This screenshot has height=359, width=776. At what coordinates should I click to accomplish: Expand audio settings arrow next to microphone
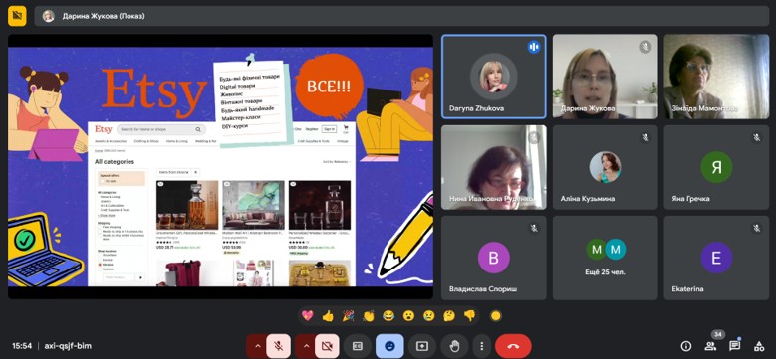pyautogui.click(x=257, y=346)
